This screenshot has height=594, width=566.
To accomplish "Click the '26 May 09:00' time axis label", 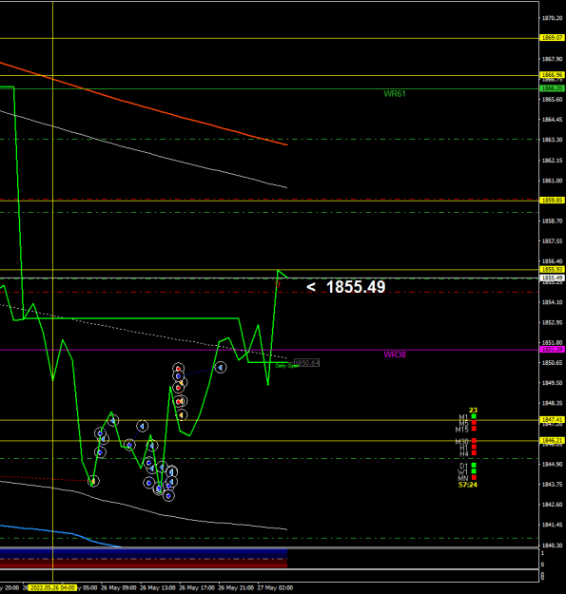I will pyautogui.click(x=119, y=588).
